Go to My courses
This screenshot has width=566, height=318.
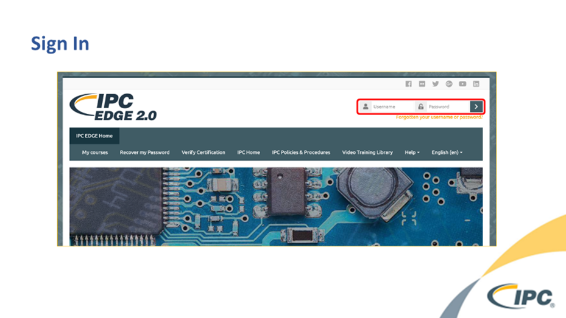(x=95, y=153)
